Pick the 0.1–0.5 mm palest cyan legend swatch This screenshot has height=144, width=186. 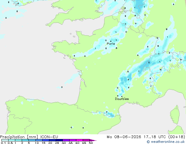pyautogui.click(x=5, y=140)
